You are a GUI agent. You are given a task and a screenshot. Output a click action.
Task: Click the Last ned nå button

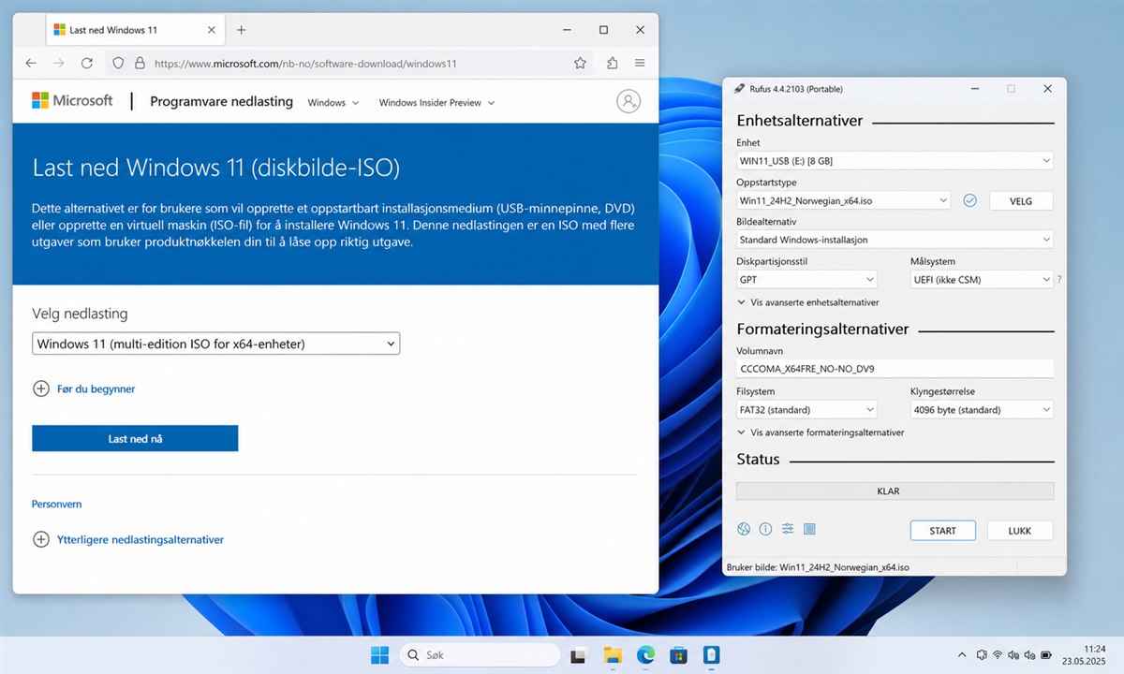(x=135, y=438)
